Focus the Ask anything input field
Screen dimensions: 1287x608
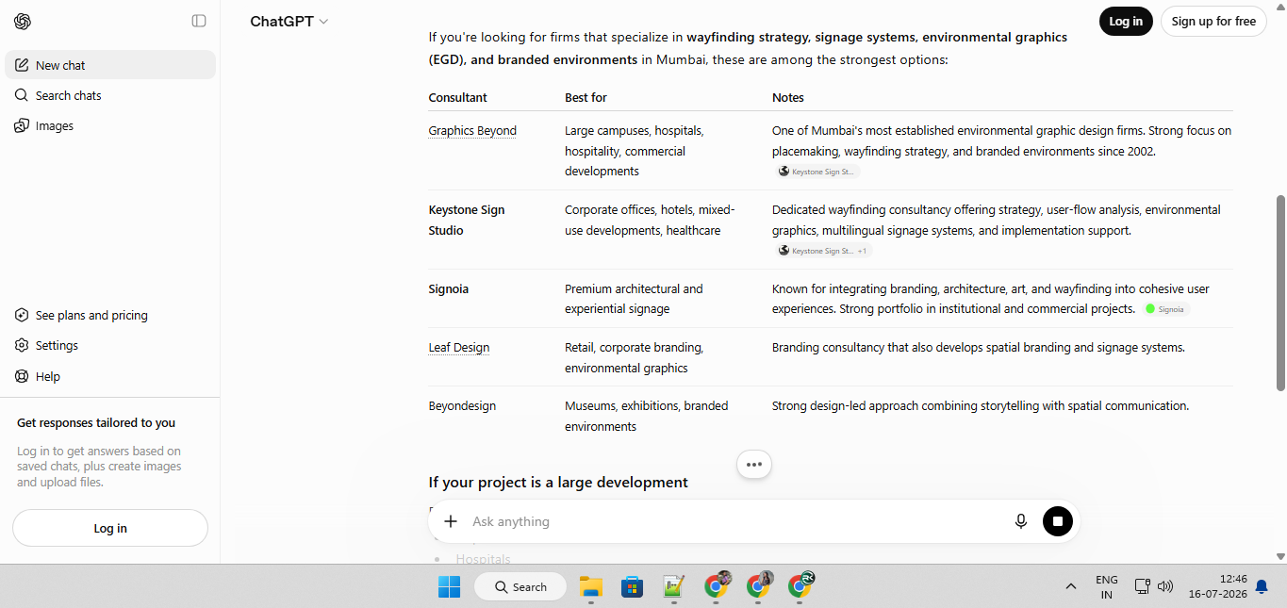pos(735,521)
